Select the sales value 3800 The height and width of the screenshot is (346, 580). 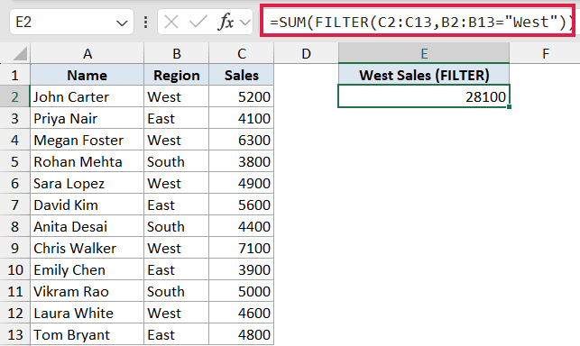(x=242, y=161)
